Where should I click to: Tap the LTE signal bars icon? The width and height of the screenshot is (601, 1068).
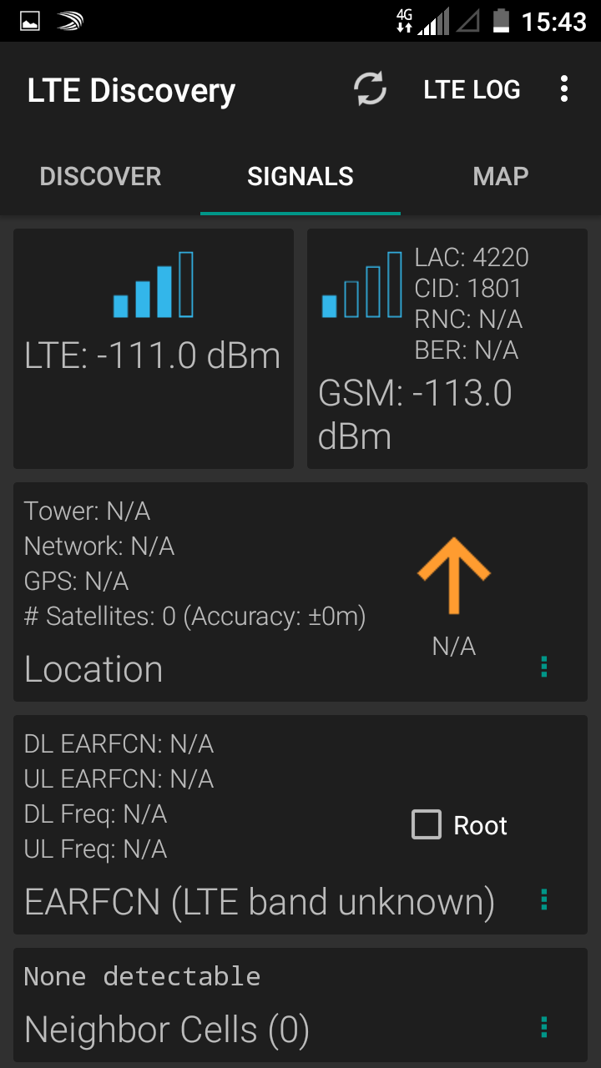coord(154,285)
